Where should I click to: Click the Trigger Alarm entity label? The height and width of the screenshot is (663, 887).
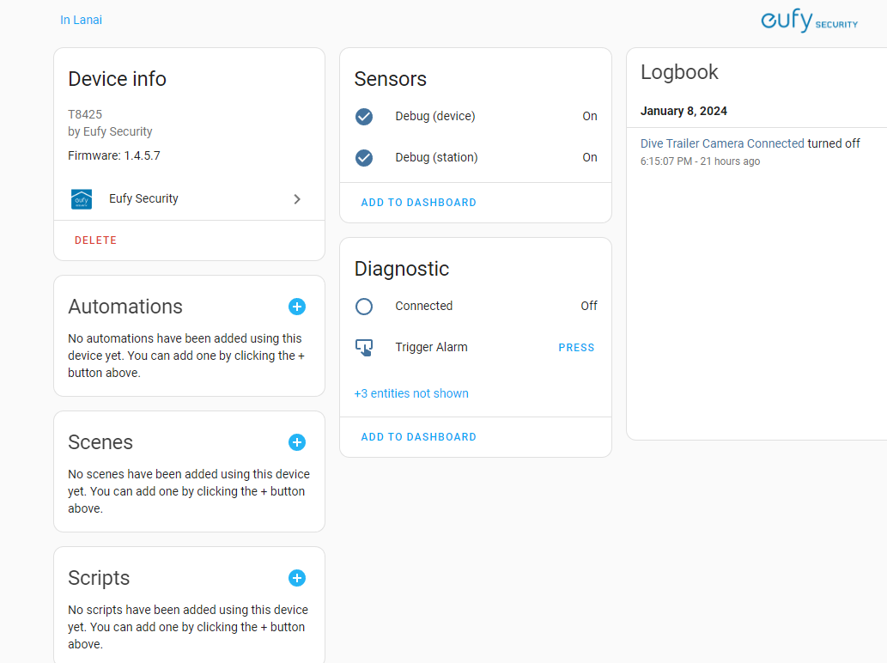pyautogui.click(x=431, y=347)
